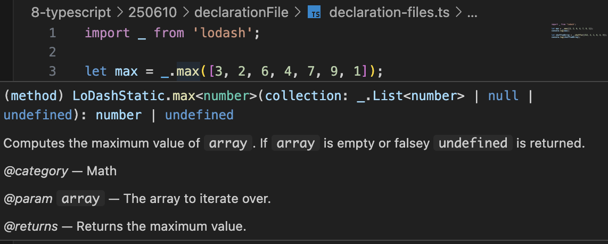The width and height of the screenshot is (608, 244).
Task: Click 'LoDashStatic.max' in hover signature
Action: (x=134, y=96)
